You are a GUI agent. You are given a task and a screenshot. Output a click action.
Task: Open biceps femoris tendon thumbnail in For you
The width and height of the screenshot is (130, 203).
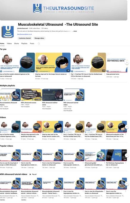53,62
